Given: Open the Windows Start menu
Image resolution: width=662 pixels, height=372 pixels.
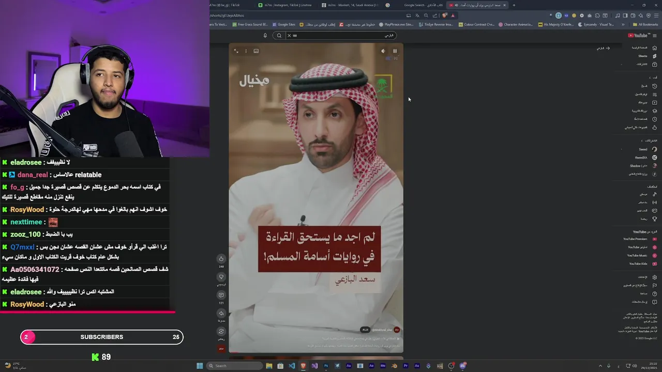Looking at the screenshot, I should click(200, 366).
